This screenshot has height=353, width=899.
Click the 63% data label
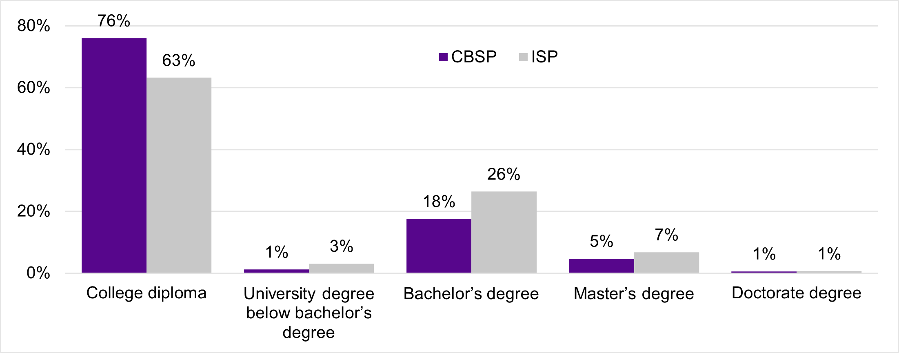(x=179, y=60)
